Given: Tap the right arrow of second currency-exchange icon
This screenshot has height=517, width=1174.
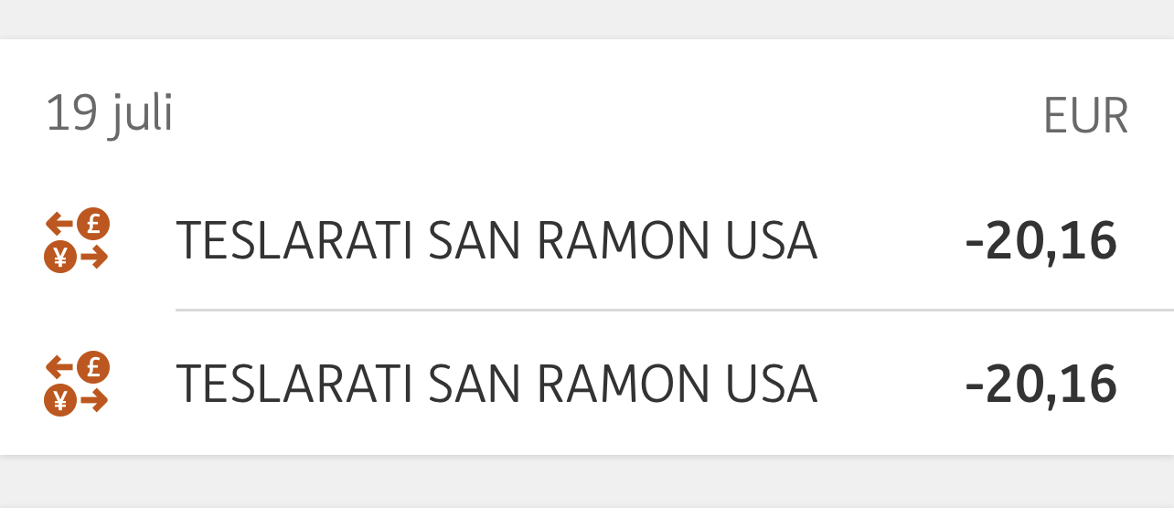Looking at the screenshot, I should point(94,401).
